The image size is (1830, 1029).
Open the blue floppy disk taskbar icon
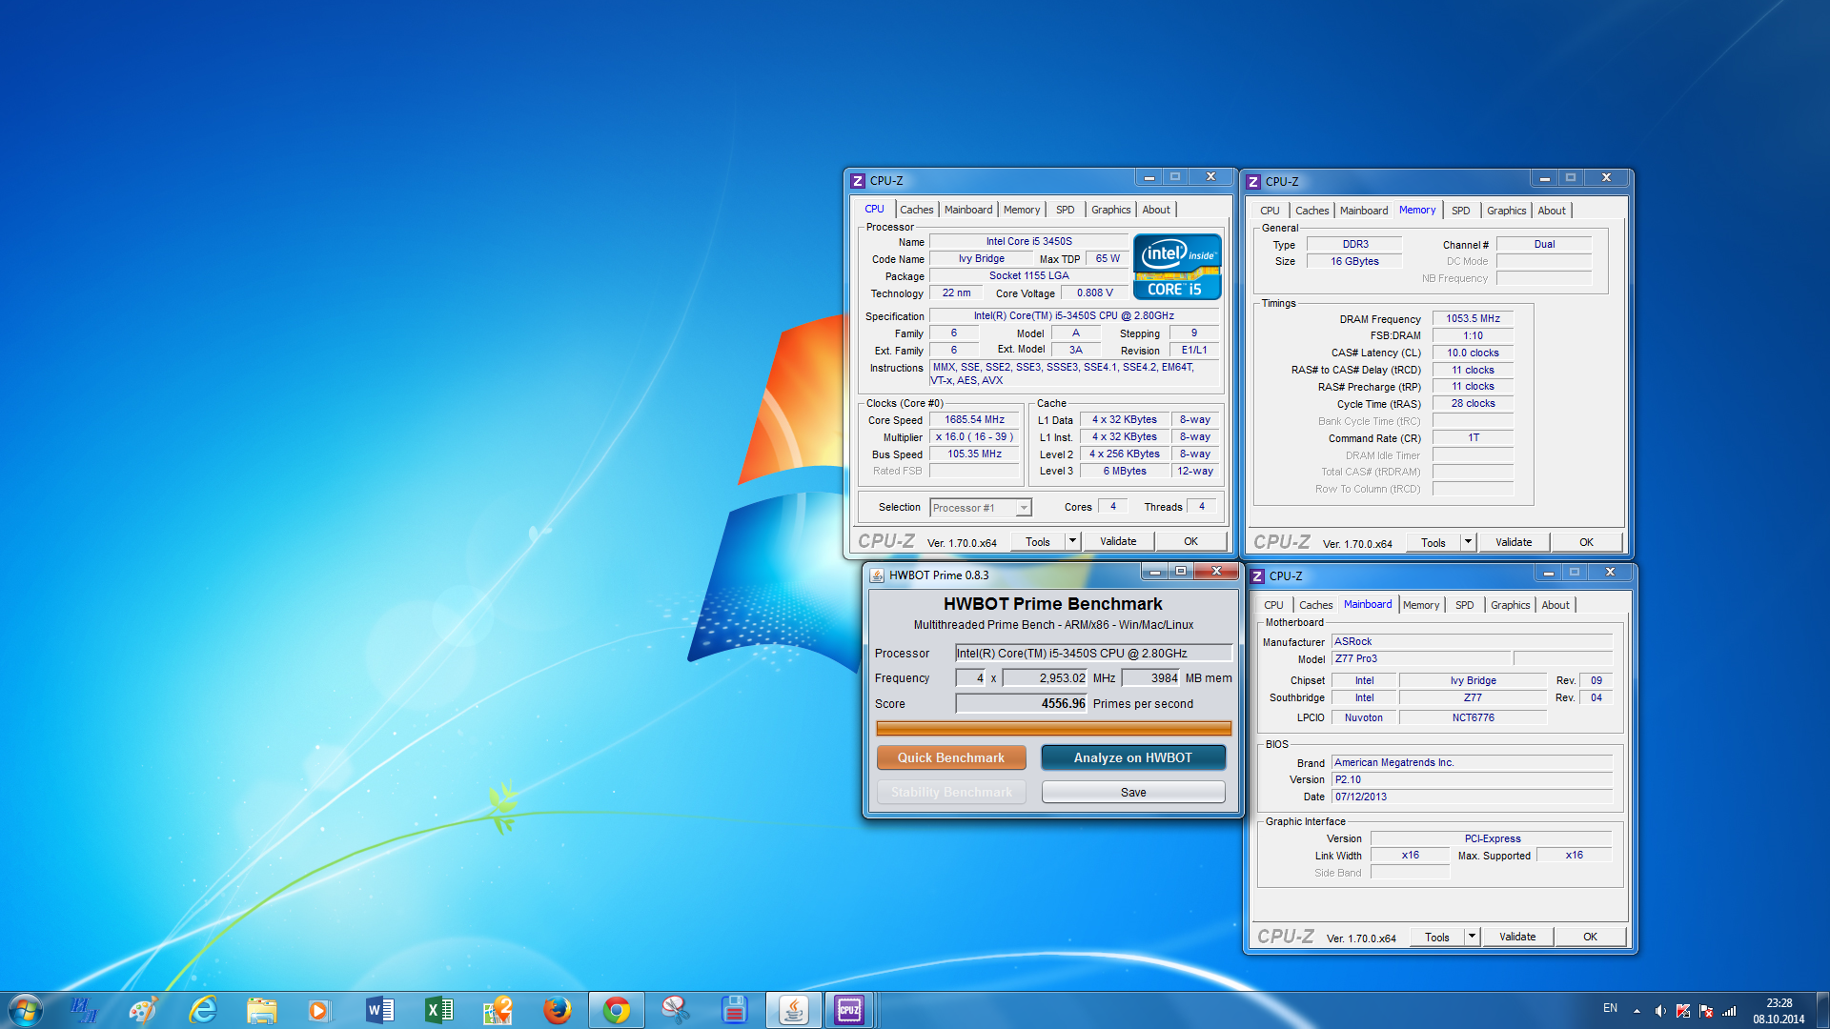click(734, 1010)
